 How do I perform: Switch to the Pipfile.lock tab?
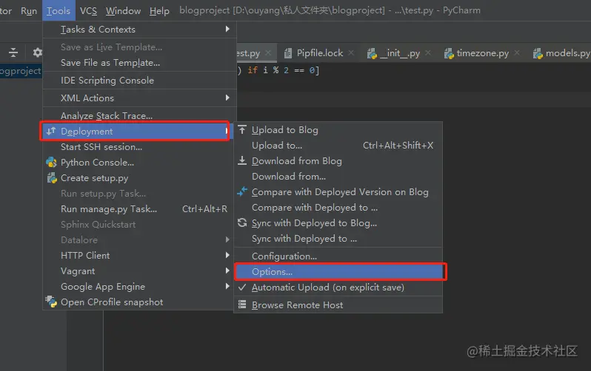(x=320, y=53)
